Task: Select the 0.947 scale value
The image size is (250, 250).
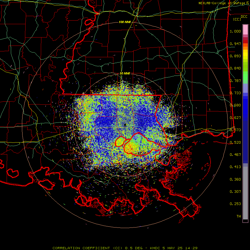Action: click(x=235, y=44)
